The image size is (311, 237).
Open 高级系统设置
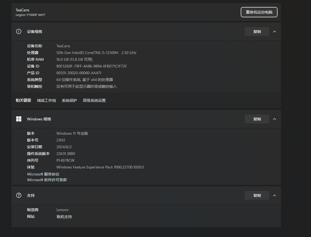tap(94, 100)
